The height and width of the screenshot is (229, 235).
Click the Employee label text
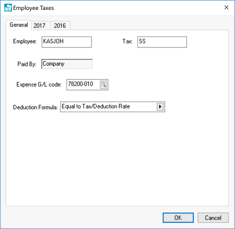pos(25,41)
